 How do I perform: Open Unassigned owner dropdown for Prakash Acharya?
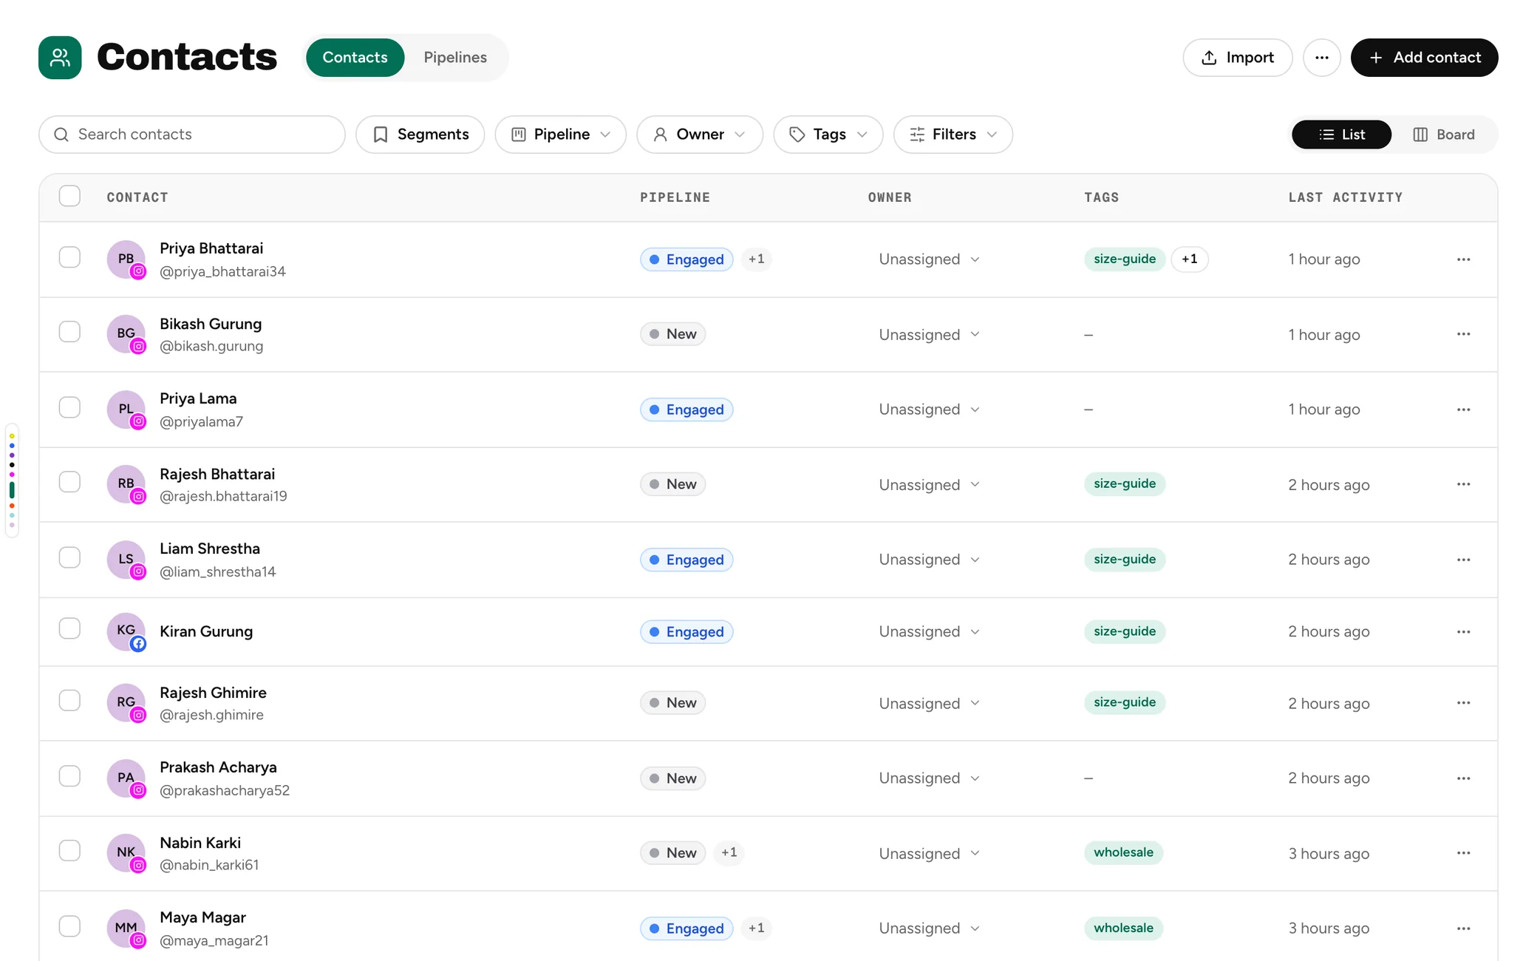pos(929,778)
